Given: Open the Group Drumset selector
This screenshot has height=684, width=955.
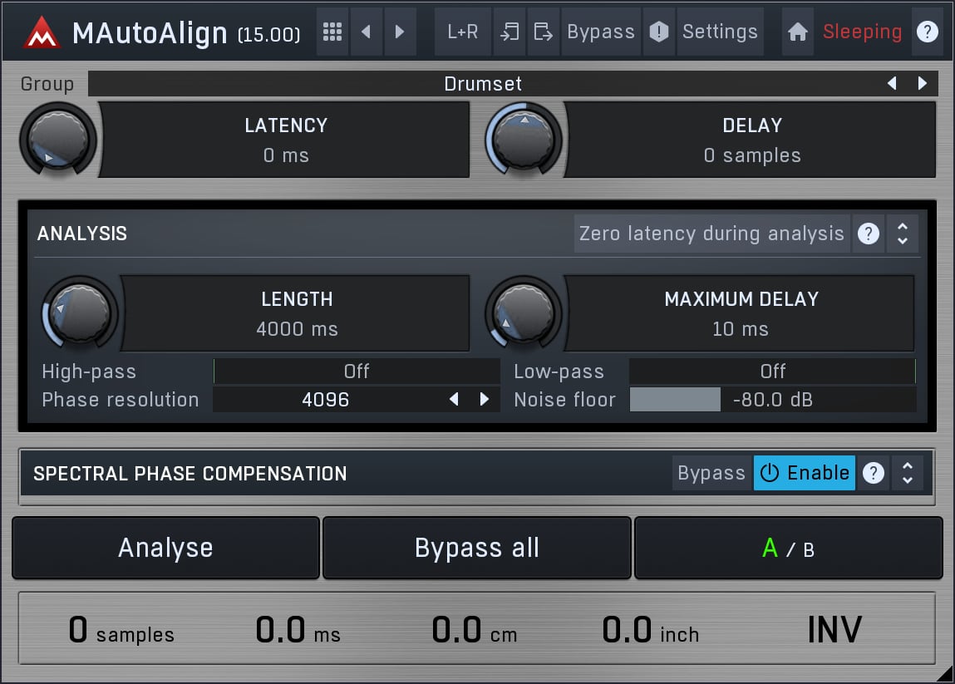Looking at the screenshot, I should pos(482,84).
